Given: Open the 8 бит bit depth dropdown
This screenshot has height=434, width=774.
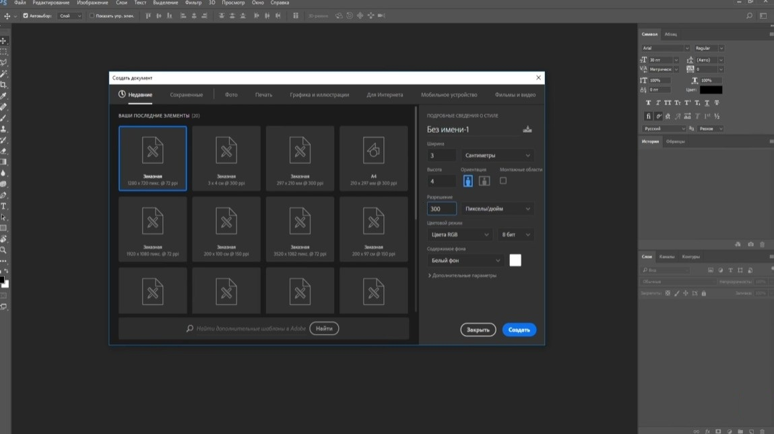Looking at the screenshot, I should [515, 235].
